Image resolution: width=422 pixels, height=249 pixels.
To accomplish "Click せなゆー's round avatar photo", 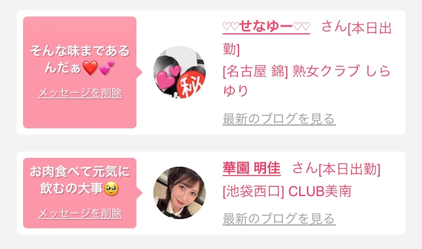I will [179, 72].
